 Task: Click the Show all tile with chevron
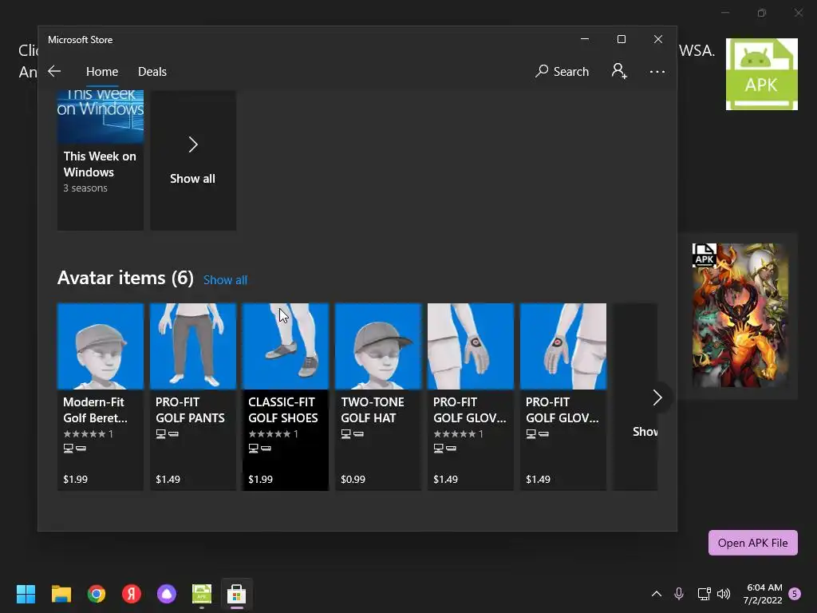tap(193, 160)
